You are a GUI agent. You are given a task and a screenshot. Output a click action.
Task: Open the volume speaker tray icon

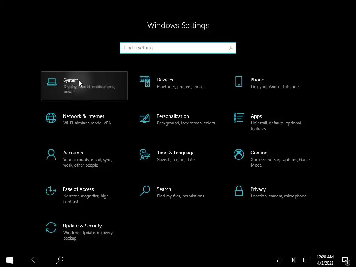pyautogui.click(x=293, y=260)
